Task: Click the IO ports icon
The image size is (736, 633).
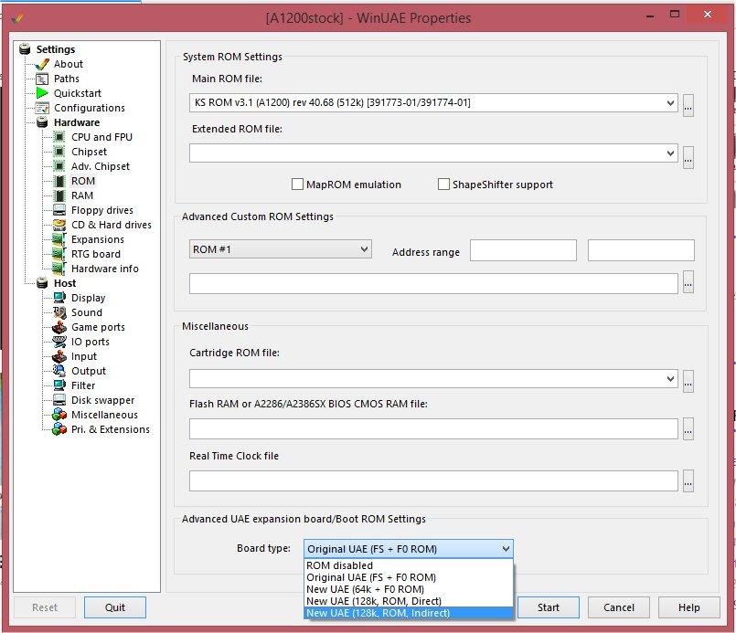Action: pyautogui.click(x=59, y=342)
